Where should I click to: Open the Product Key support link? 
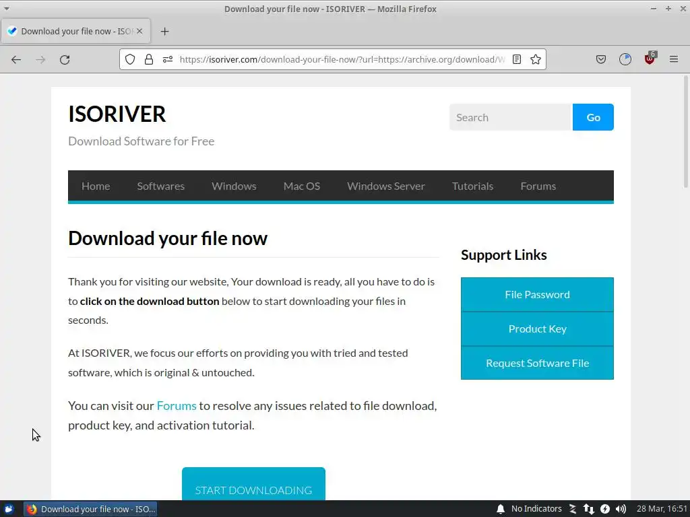click(x=537, y=329)
